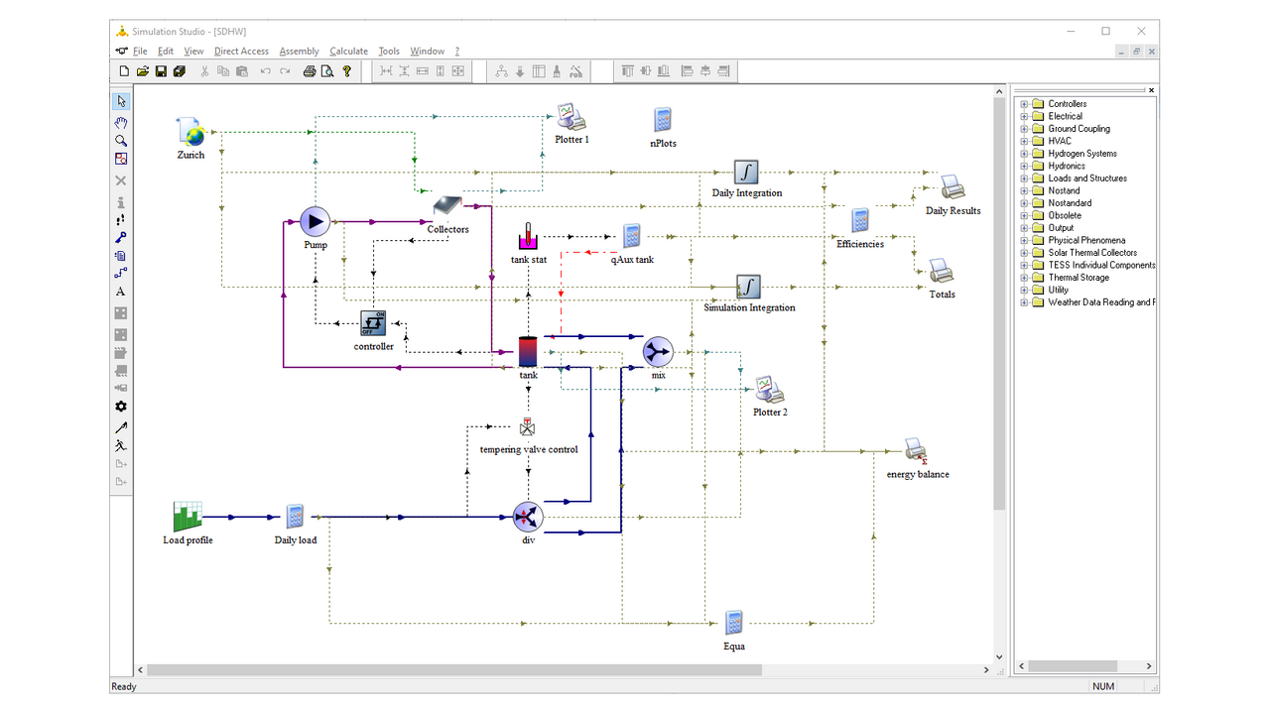The height and width of the screenshot is (713, 1270).
Task: Select the Plotter 1 component
Action: [571, 118]
